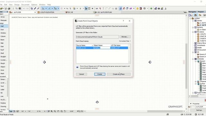The width and height of the screenshot is (206, 116).
Task: Click the inject parameters syringe icon
Action: click(38, 9)
